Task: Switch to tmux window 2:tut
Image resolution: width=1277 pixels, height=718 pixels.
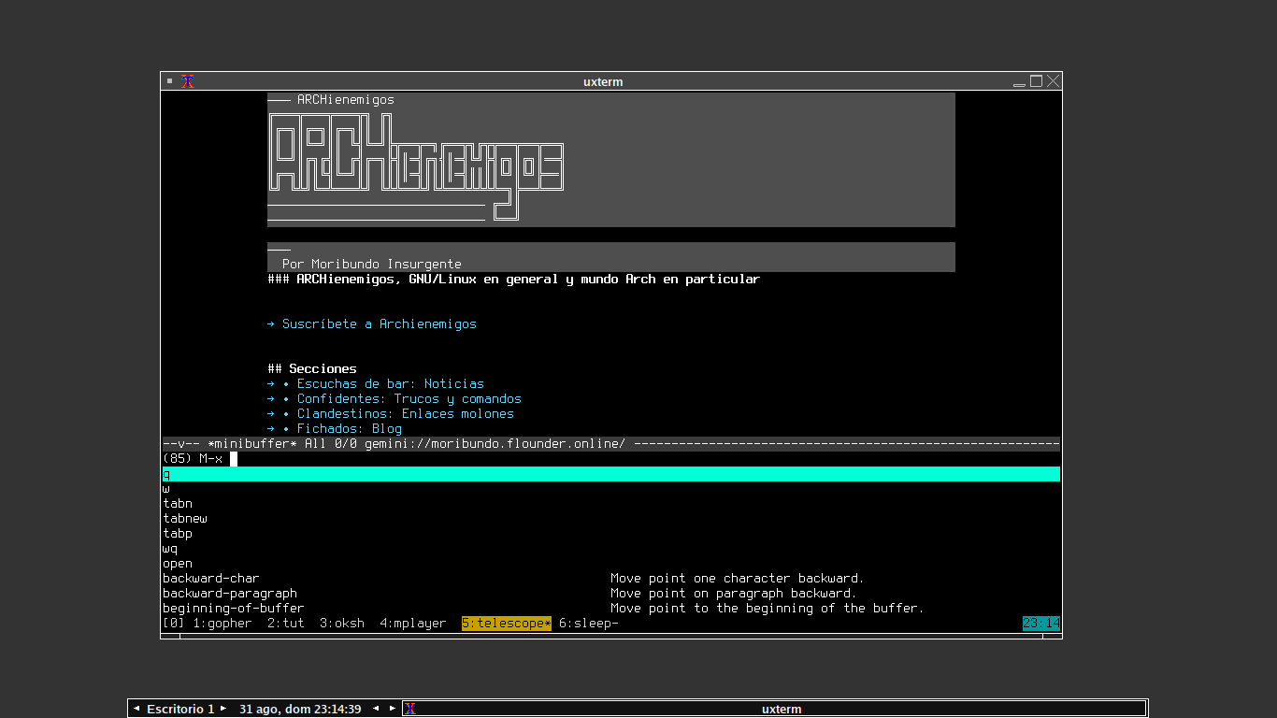Action: [x=286, y=624]
